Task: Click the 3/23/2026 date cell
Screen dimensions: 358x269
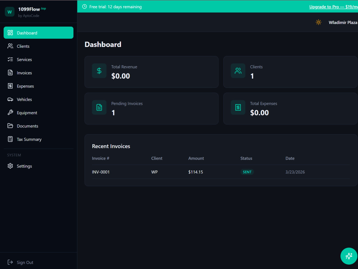Action: click(295, 172)
